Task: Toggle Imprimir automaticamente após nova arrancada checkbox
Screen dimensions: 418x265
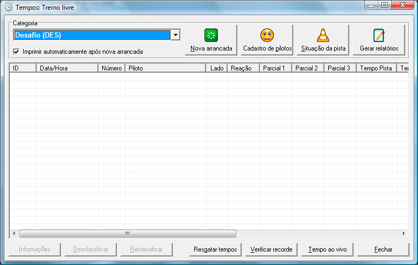Action: coord(17,52)
